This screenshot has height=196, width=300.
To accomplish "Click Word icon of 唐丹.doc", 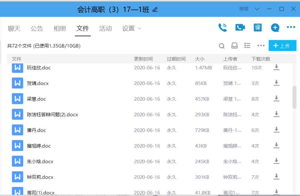I will tap(17, 130).
